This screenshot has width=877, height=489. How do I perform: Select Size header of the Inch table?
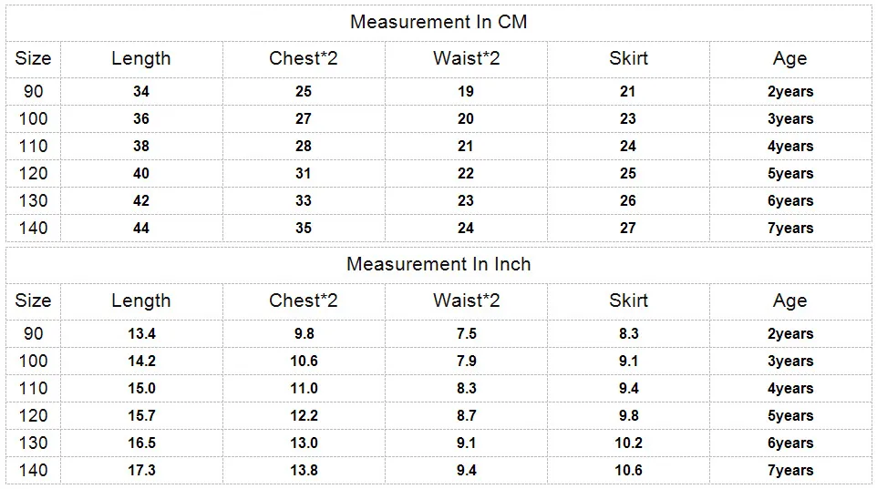pos(33,301)
